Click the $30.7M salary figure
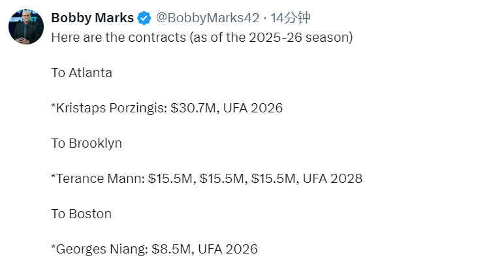493x262 pixels. [x=193, y=108]
